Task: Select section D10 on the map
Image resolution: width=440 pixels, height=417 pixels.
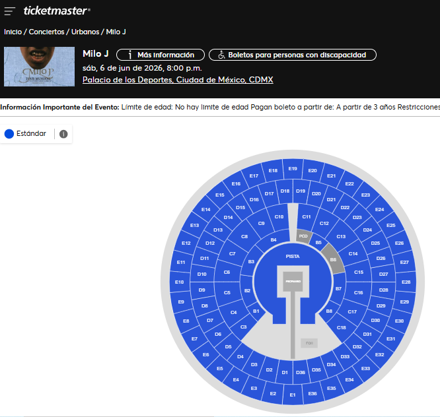Action: [x=202, y=274]
